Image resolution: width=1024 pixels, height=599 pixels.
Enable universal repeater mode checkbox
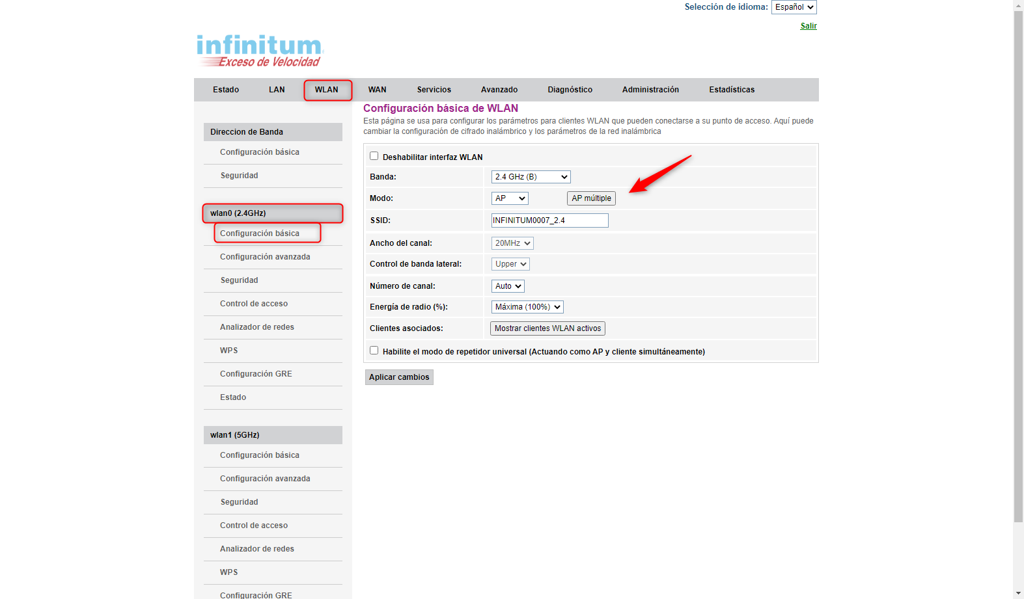pyautogui.click(x=374, y=351)
